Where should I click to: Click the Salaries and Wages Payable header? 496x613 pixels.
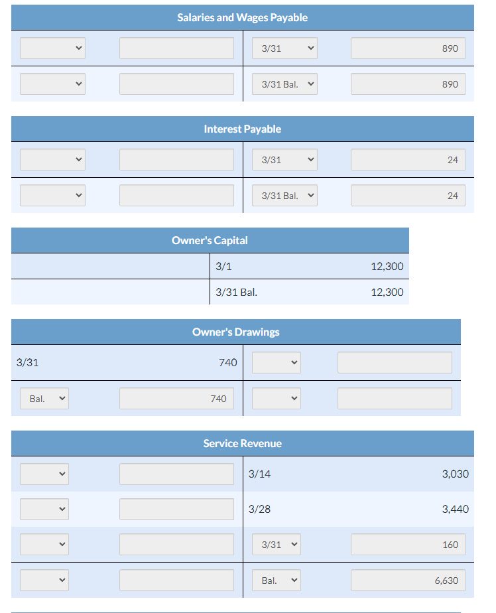click(x=242, y=18)
